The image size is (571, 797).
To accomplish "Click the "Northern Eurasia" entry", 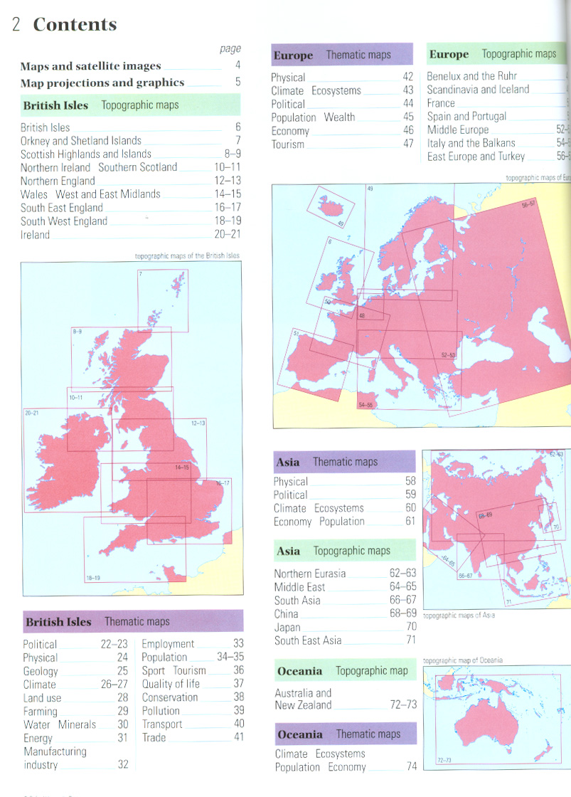I will click(310, 574).
